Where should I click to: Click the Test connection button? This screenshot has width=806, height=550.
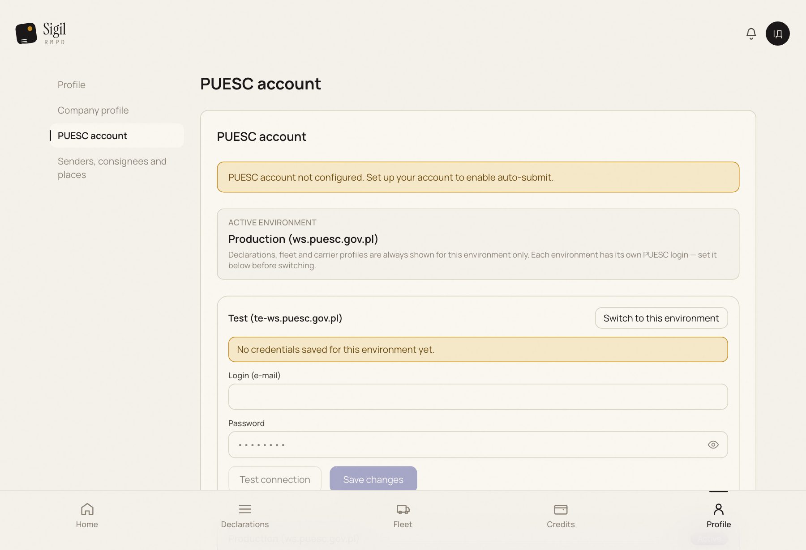point(274,479)
